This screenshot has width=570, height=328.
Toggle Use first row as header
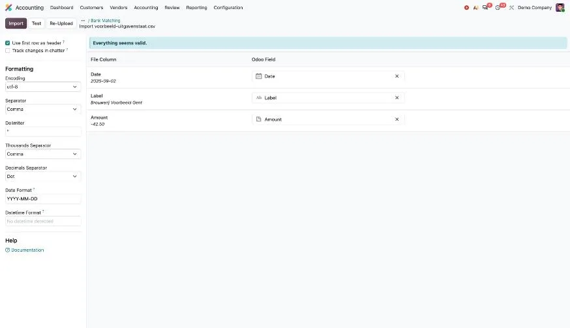8,43
